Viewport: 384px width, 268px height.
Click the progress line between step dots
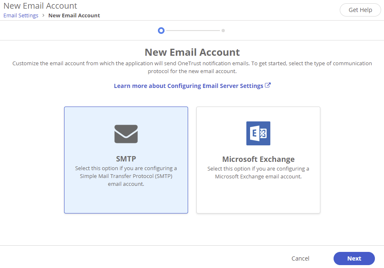(x=192, y=30)
